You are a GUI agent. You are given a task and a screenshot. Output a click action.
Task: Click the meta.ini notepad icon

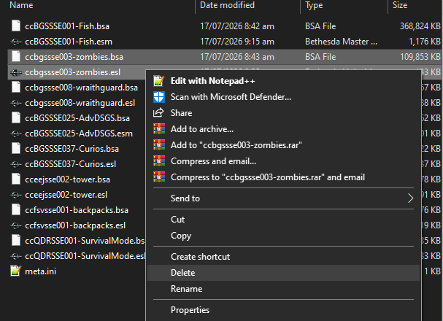[x=16, y=271]
